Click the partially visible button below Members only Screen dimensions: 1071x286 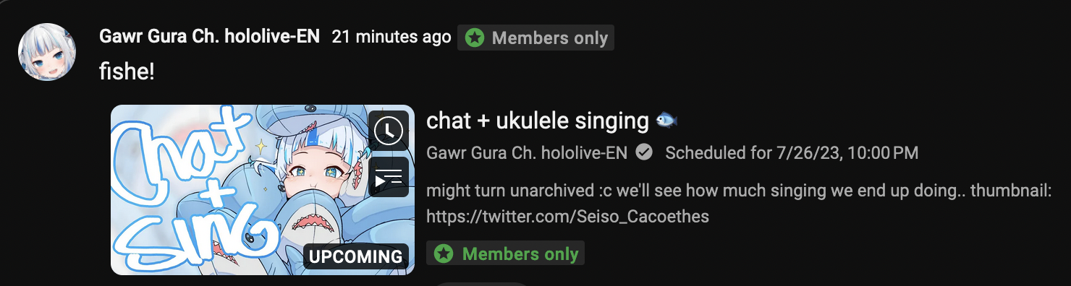coord(483,284)
